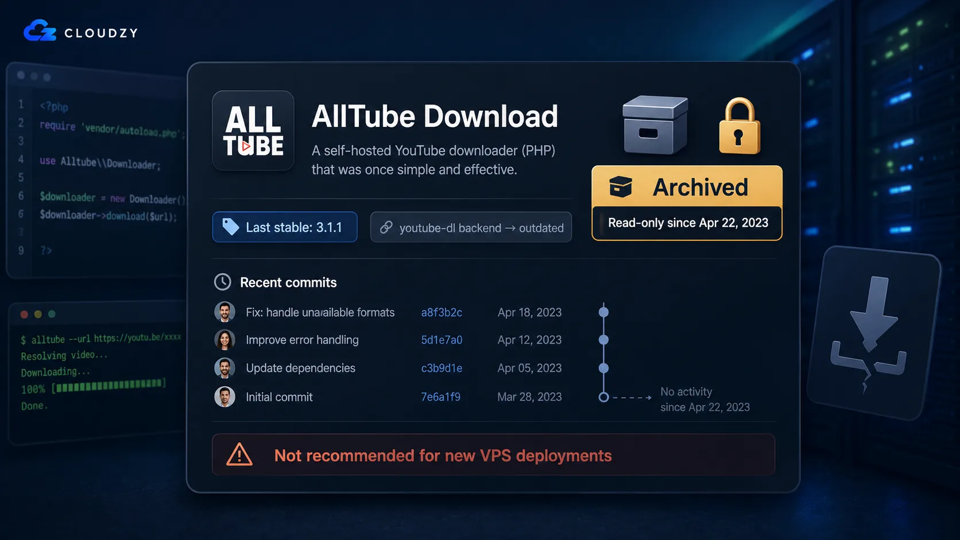The width and height of the screenshot is (960, 540).
Task: Click the tag icon in Last stable badge
Action: coord(230,227)
